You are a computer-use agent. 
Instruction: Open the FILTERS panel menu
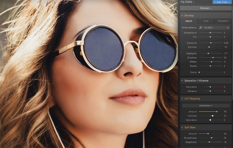pyautogui.click(x=187, y=2)
